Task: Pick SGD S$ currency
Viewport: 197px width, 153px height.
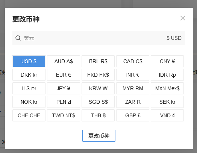Action: pyautogui.click(x=98, y=102)
